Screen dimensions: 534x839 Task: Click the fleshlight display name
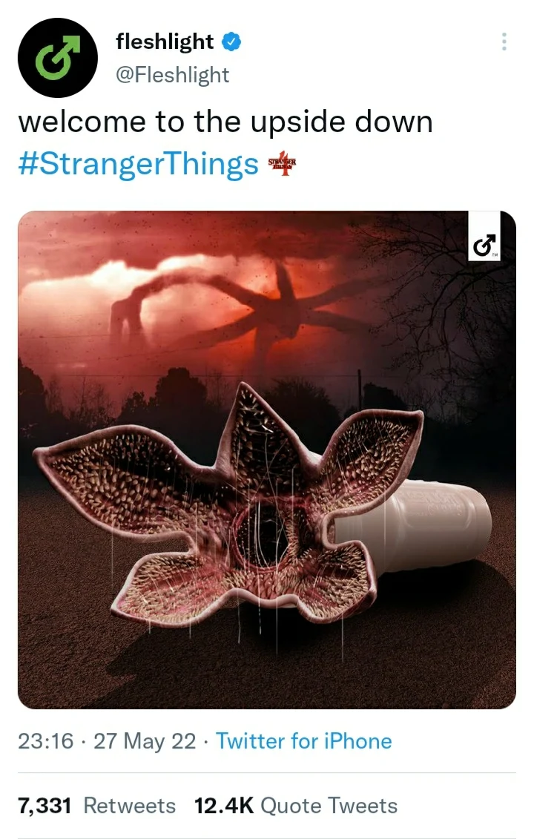pos(165,42)
